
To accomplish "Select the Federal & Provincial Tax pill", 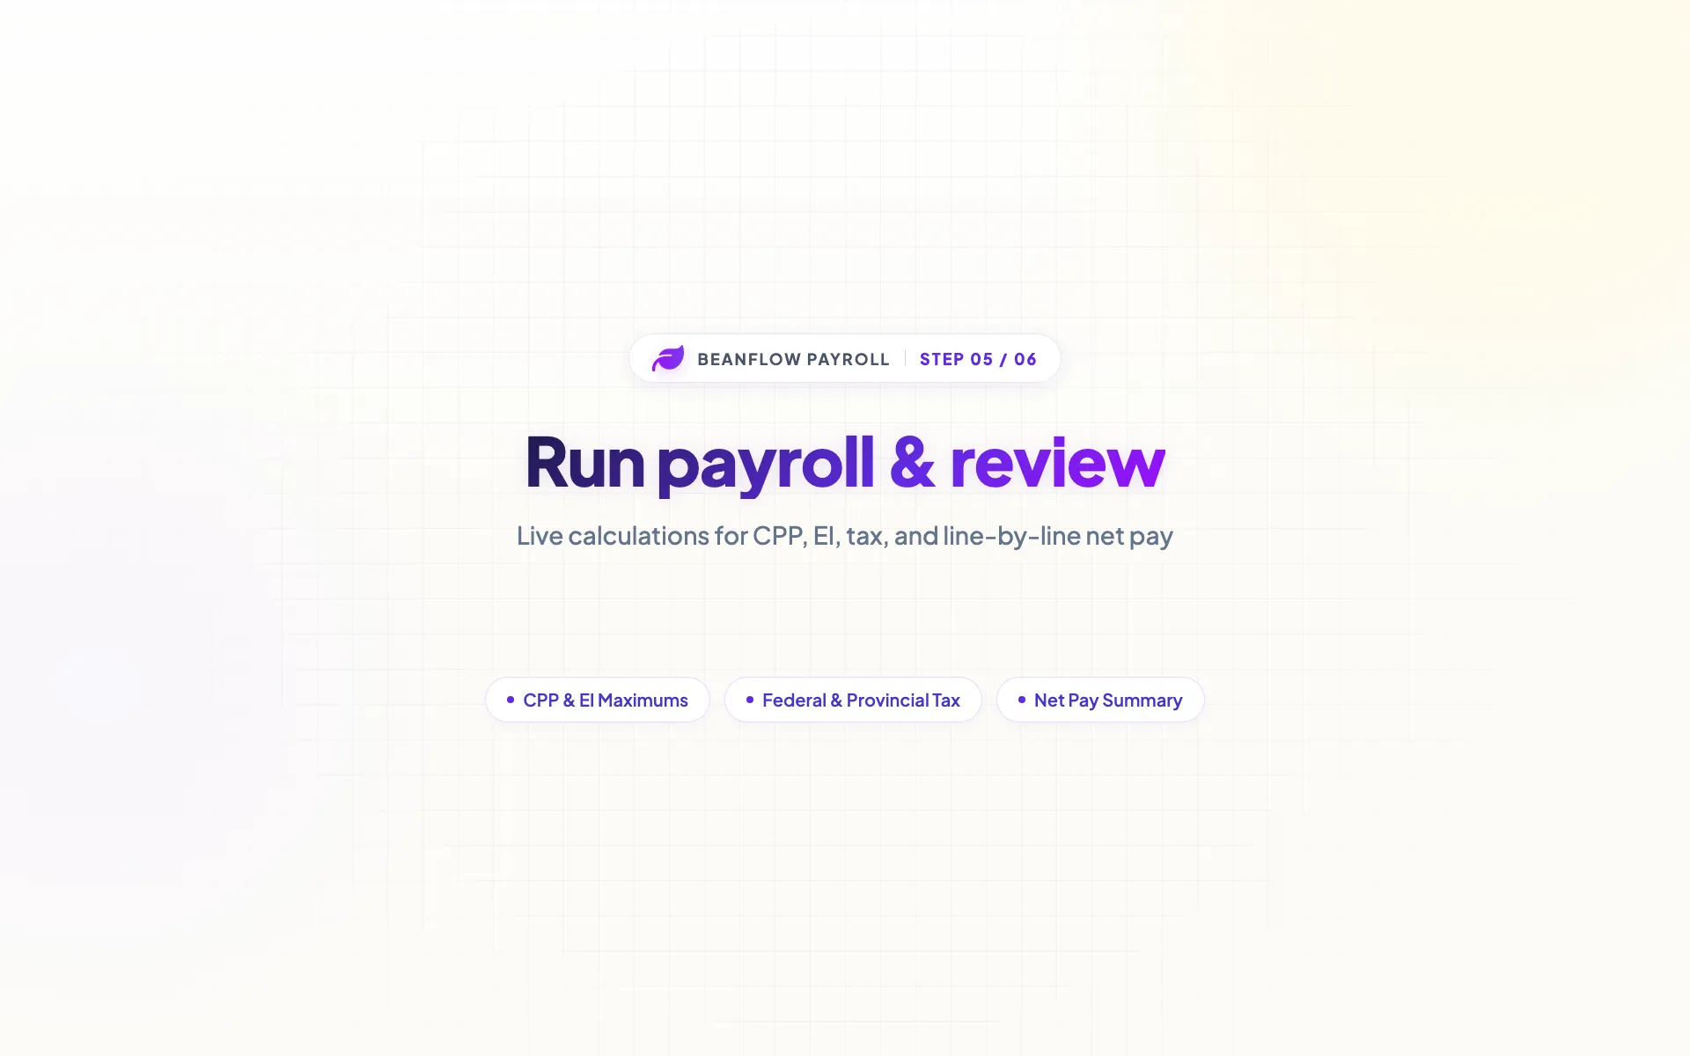I will [x=853, y=700].
